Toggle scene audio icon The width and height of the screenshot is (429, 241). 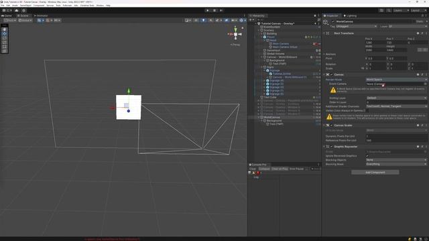pos(210,20)
